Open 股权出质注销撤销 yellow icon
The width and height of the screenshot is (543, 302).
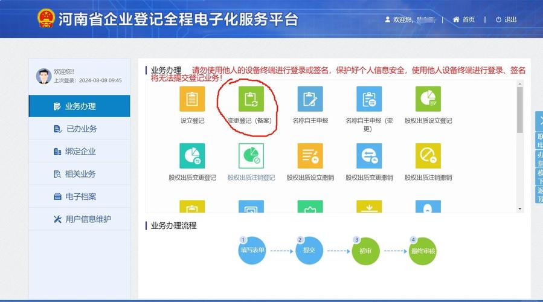pos(428,156)
